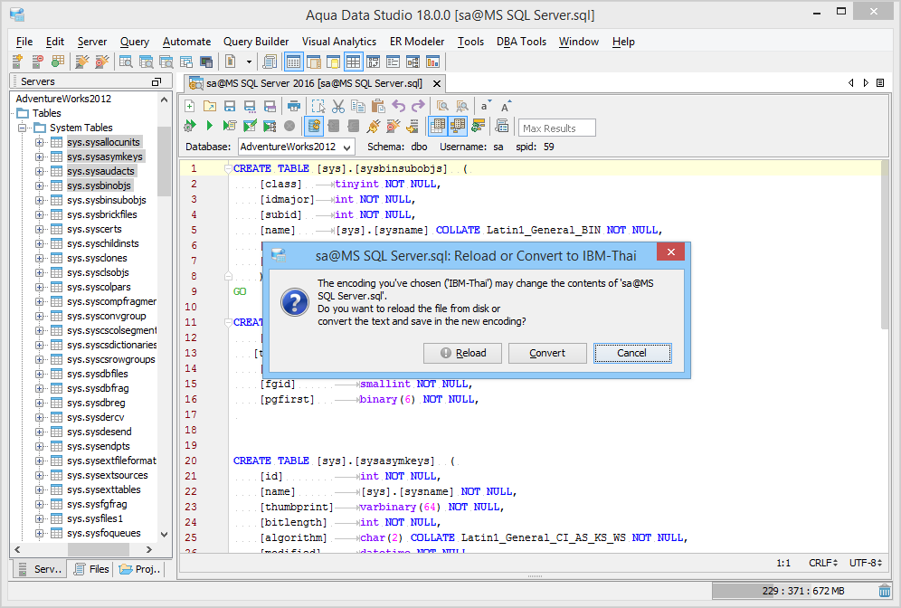Click the garbage collection trash icon
This screenshot has width=901, height=608.
(884, 591)
